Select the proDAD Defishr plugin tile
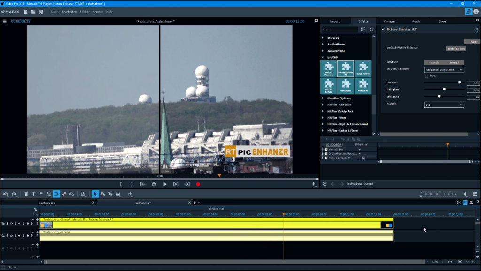 point(328,86)
